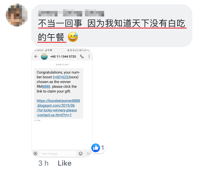Click the blue thumbs-up reaction icon
205x170 pixels.
coord(96,148)
